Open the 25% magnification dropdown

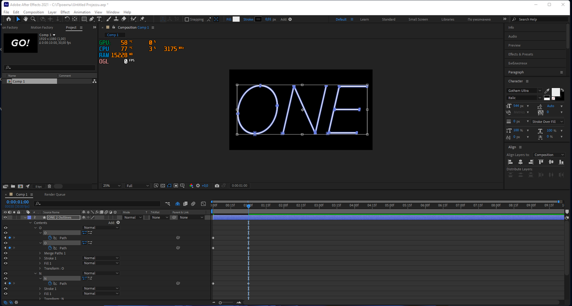[x=112, y=186]
